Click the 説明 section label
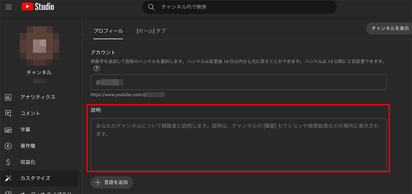This screenshot has height=194, width=412. pyautogui.click(x=96, y=110)
